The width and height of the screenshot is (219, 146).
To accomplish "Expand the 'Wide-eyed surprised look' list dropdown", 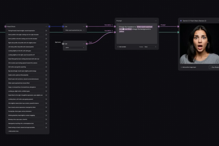I will pos(75,30).
